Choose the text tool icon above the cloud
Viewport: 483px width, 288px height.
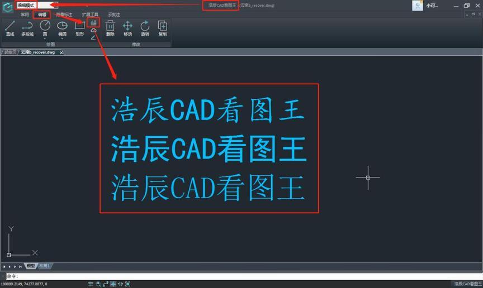pyautogui.click(x=93, y=22)
